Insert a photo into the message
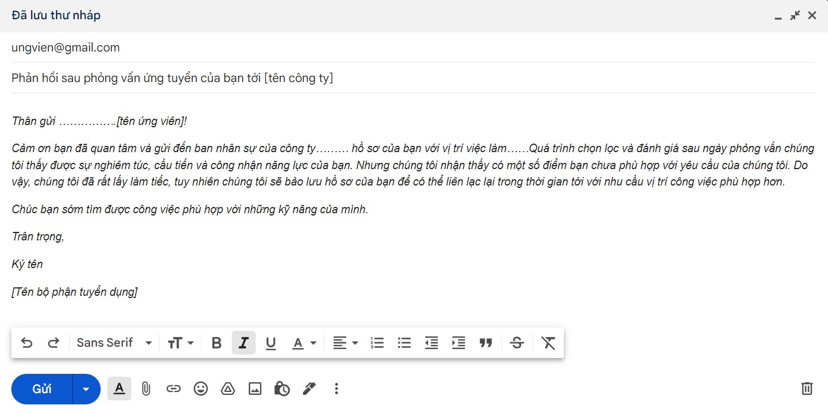This screenshot has height=414, width=828. [255, 389]
